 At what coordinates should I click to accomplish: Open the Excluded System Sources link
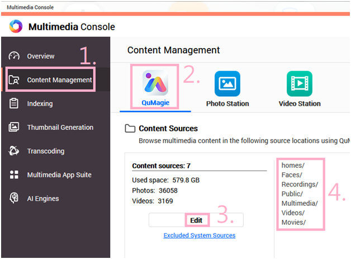pos(199,236)
